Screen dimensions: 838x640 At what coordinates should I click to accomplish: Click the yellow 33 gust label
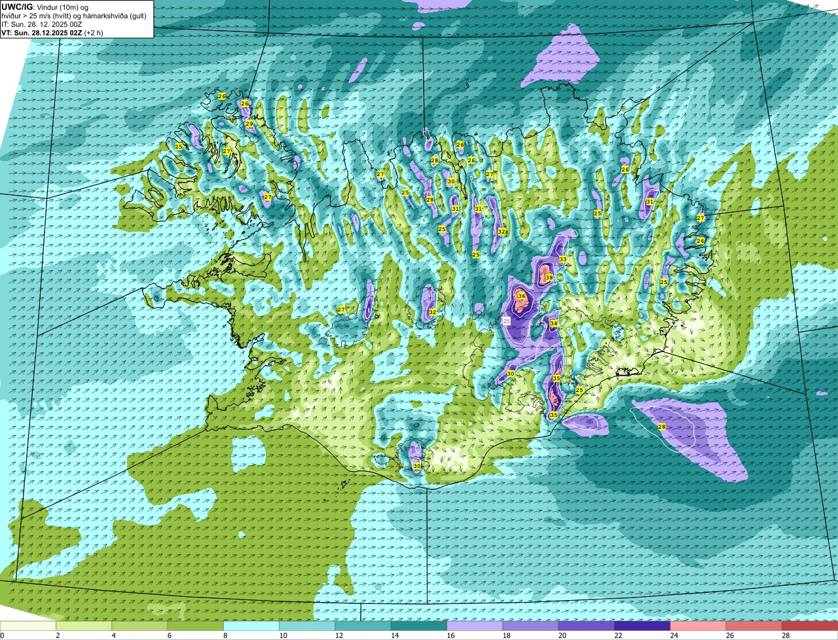click(x=563, y=259)
